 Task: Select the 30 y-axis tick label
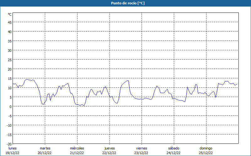coord(10,50)
